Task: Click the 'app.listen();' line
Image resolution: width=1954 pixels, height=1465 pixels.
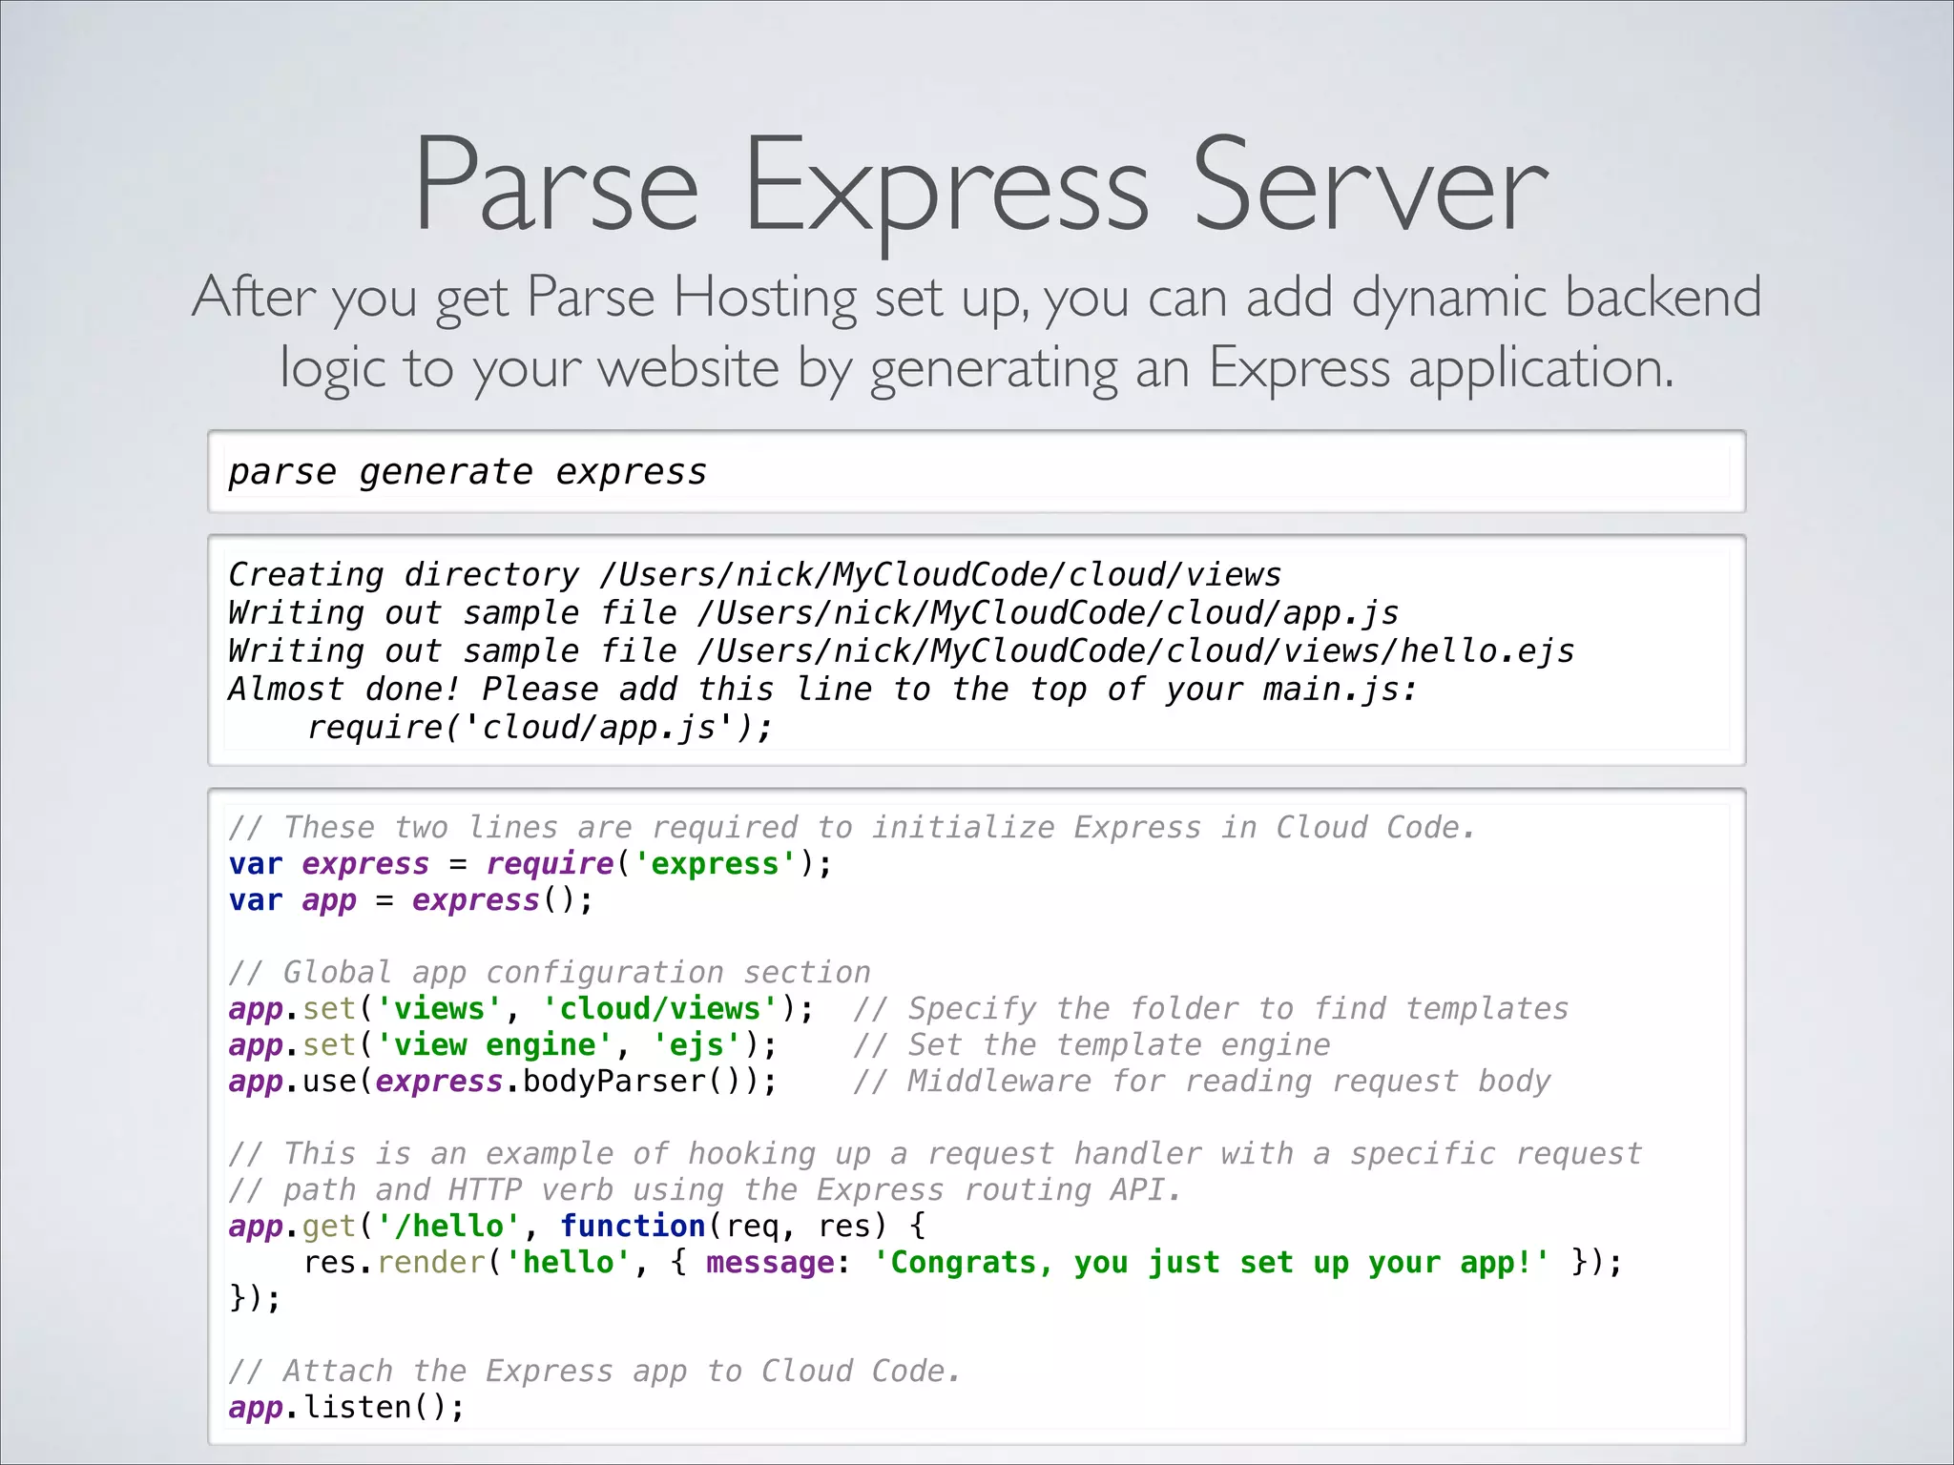Action: click(x=346, y=1408)
